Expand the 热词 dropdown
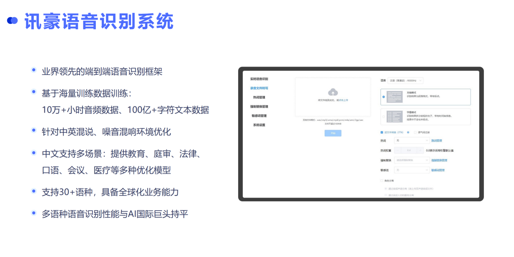The height and width of the screenshot is (257, 514). click(x=412, y=141)
